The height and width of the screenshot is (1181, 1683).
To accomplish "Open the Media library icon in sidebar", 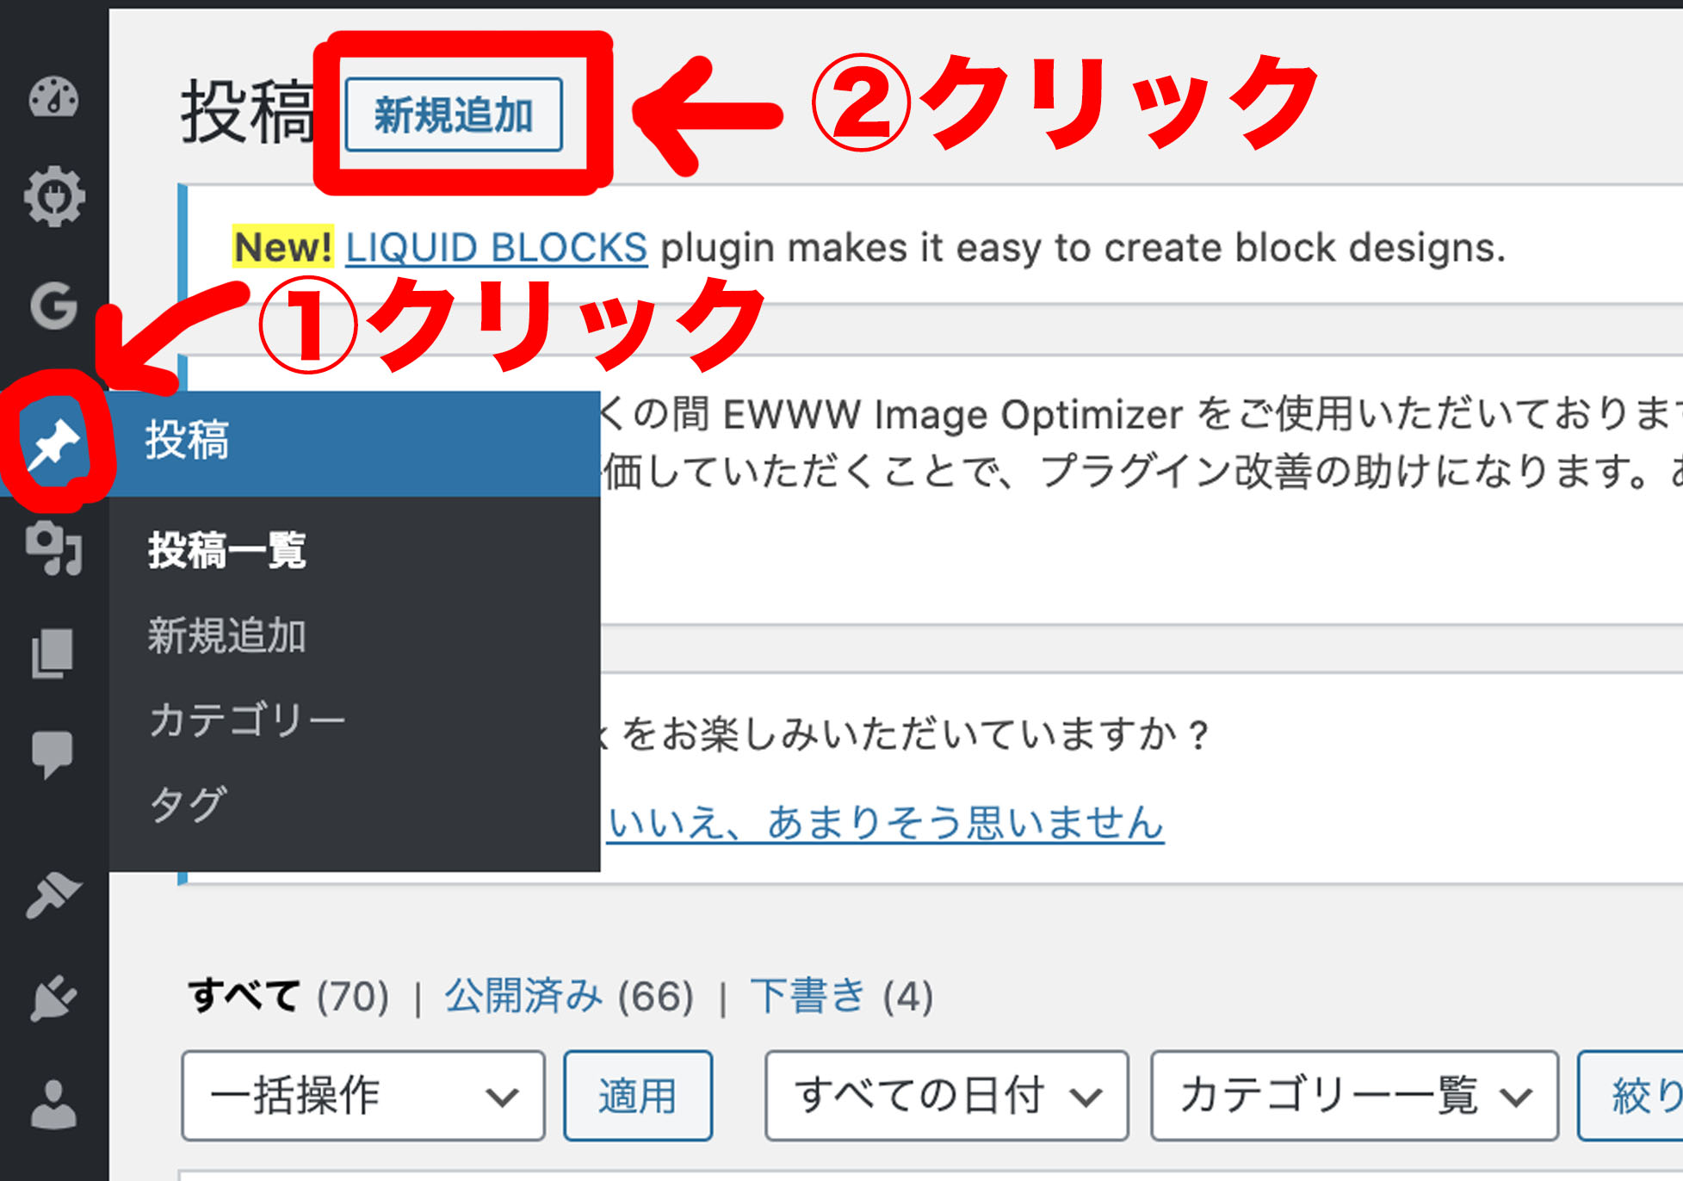I will tap(53, 548).
